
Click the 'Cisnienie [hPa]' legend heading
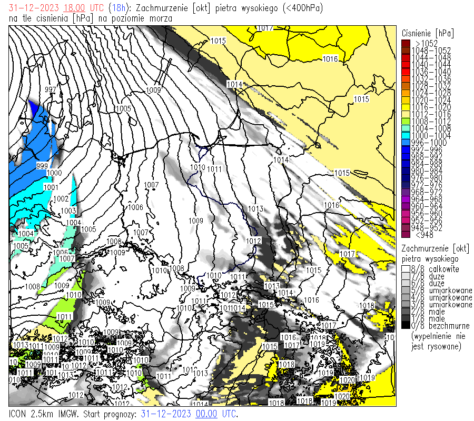[428, 33]
